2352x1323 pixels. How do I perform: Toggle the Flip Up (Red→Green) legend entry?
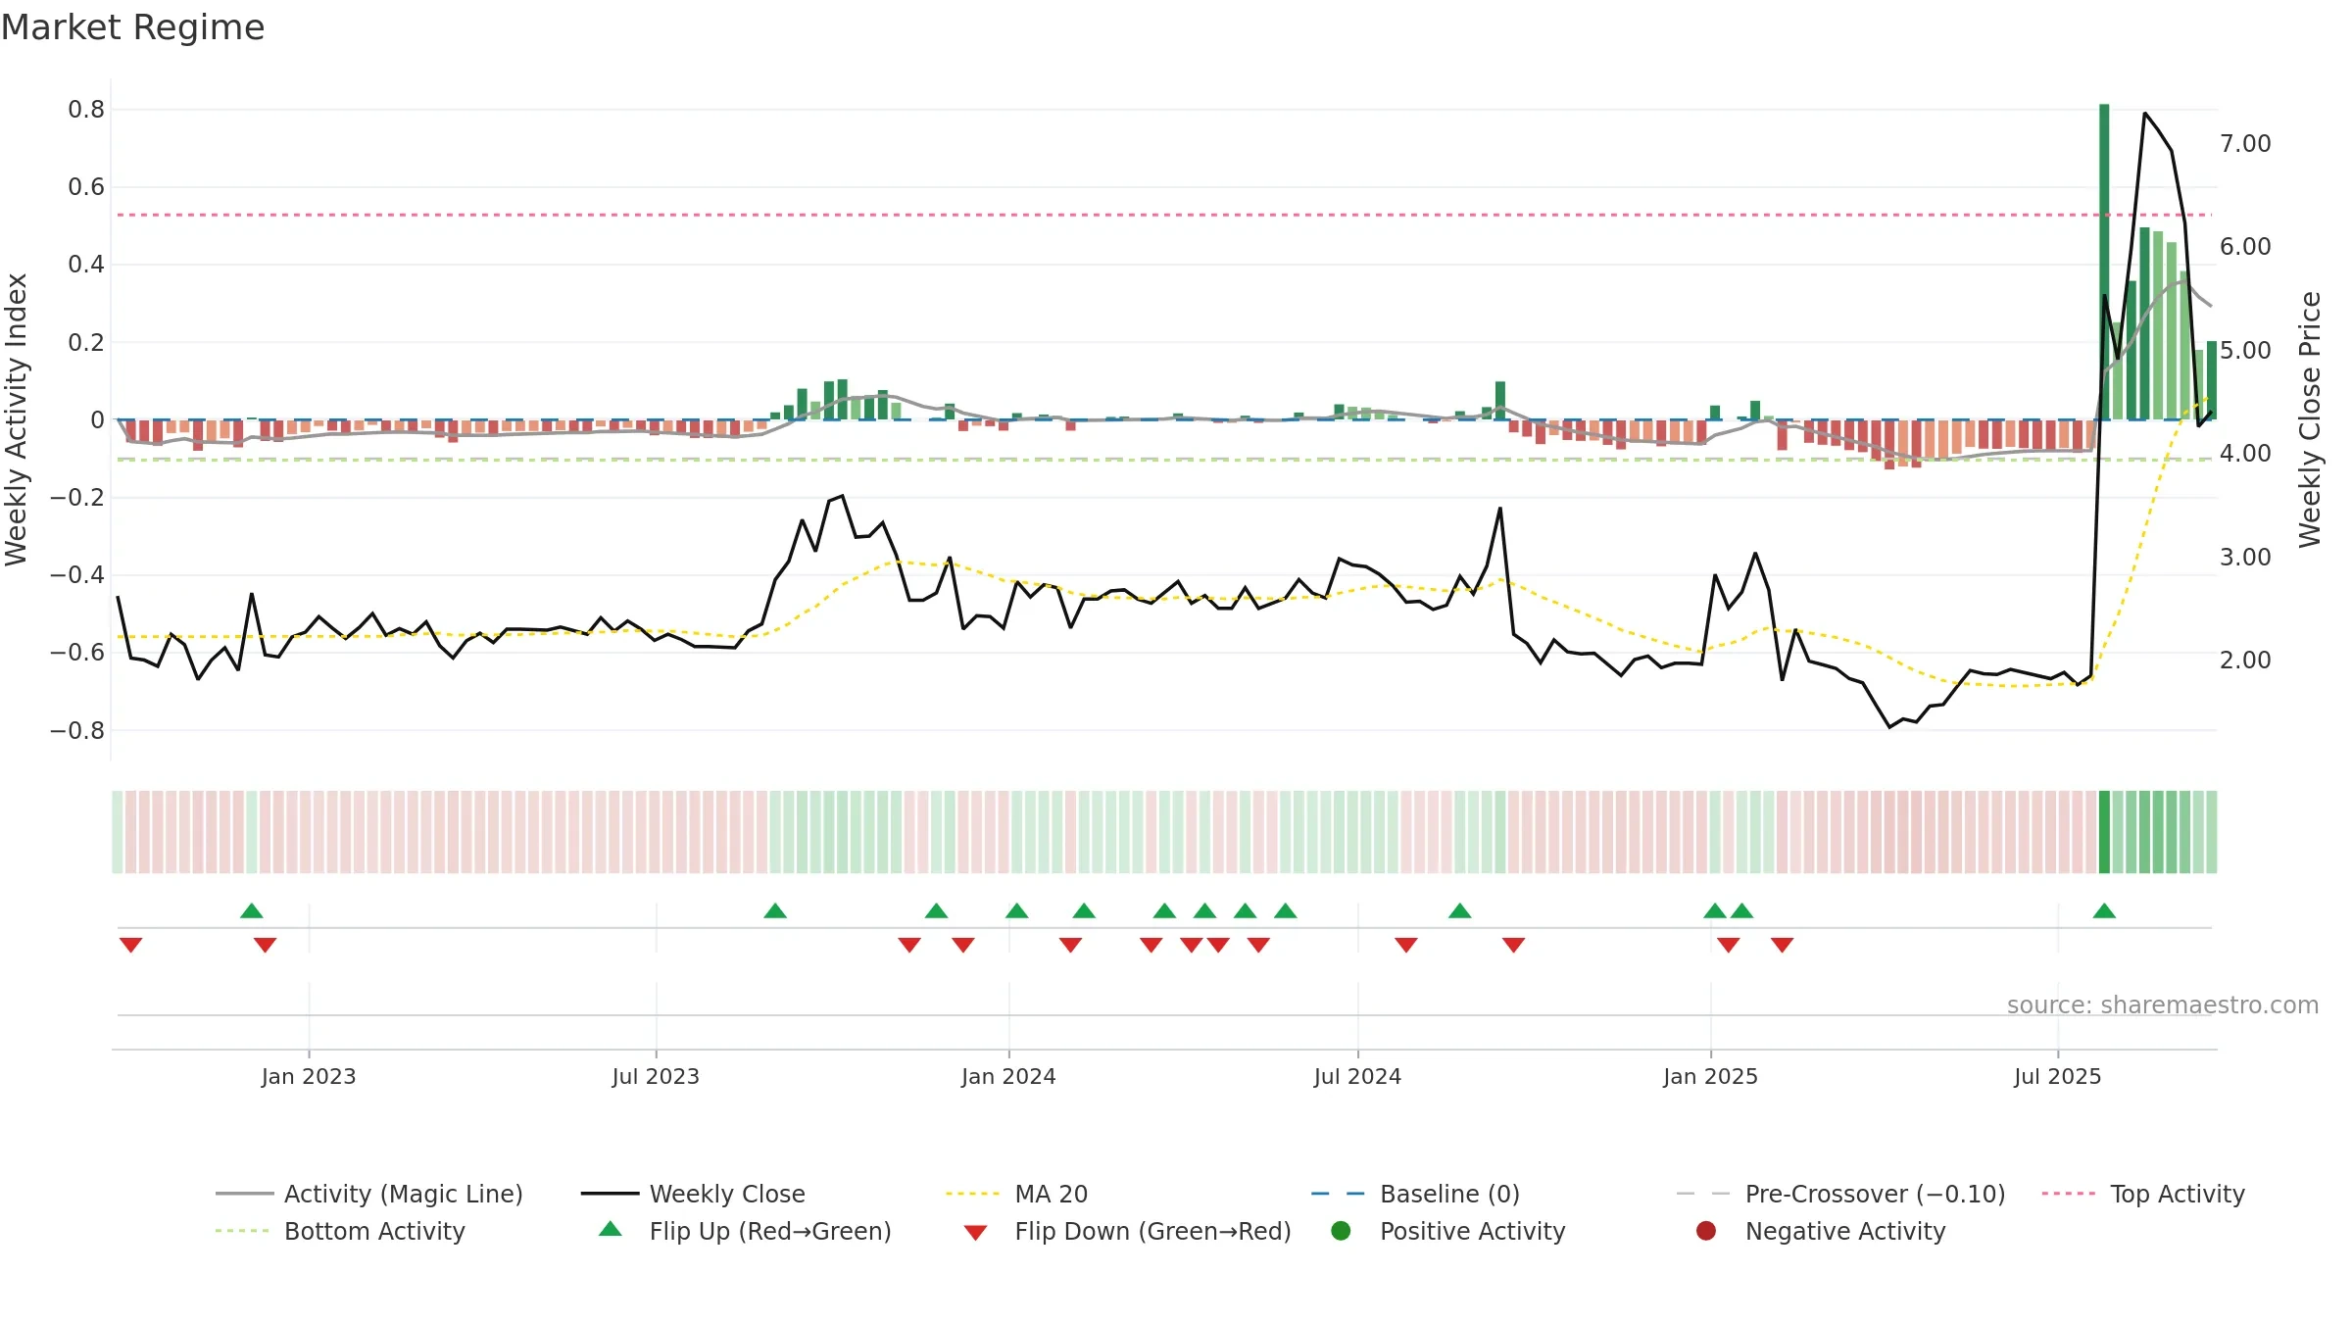(746, 1231)
